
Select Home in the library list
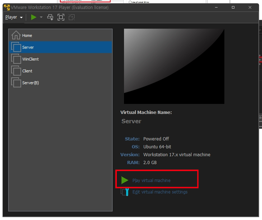tap(60, 35)
